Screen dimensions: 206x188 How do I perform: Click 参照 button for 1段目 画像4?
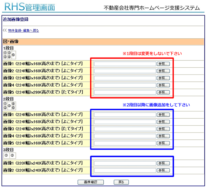163,85
